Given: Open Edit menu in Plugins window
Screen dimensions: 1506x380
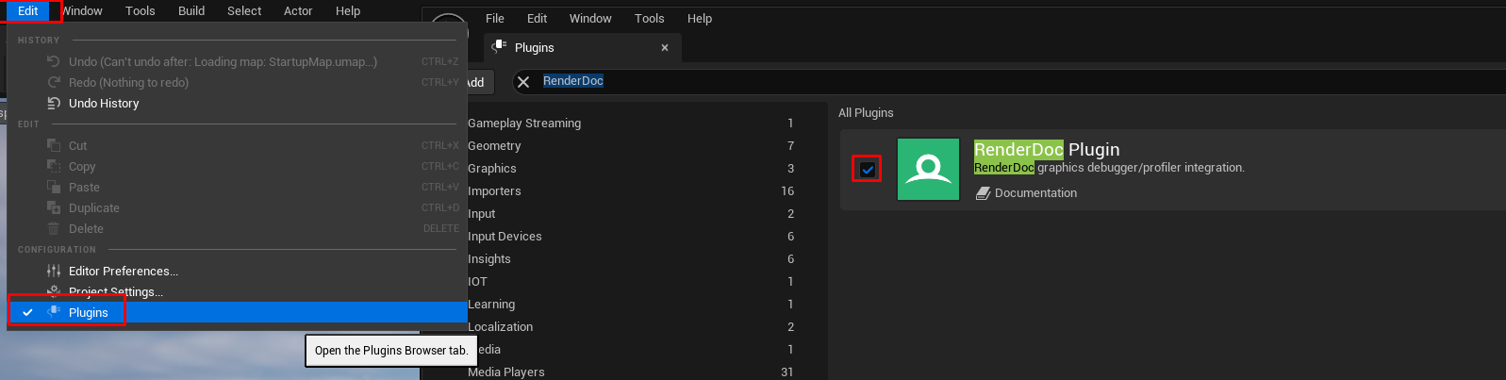Looking at the screenshot, I should (538, 19).
